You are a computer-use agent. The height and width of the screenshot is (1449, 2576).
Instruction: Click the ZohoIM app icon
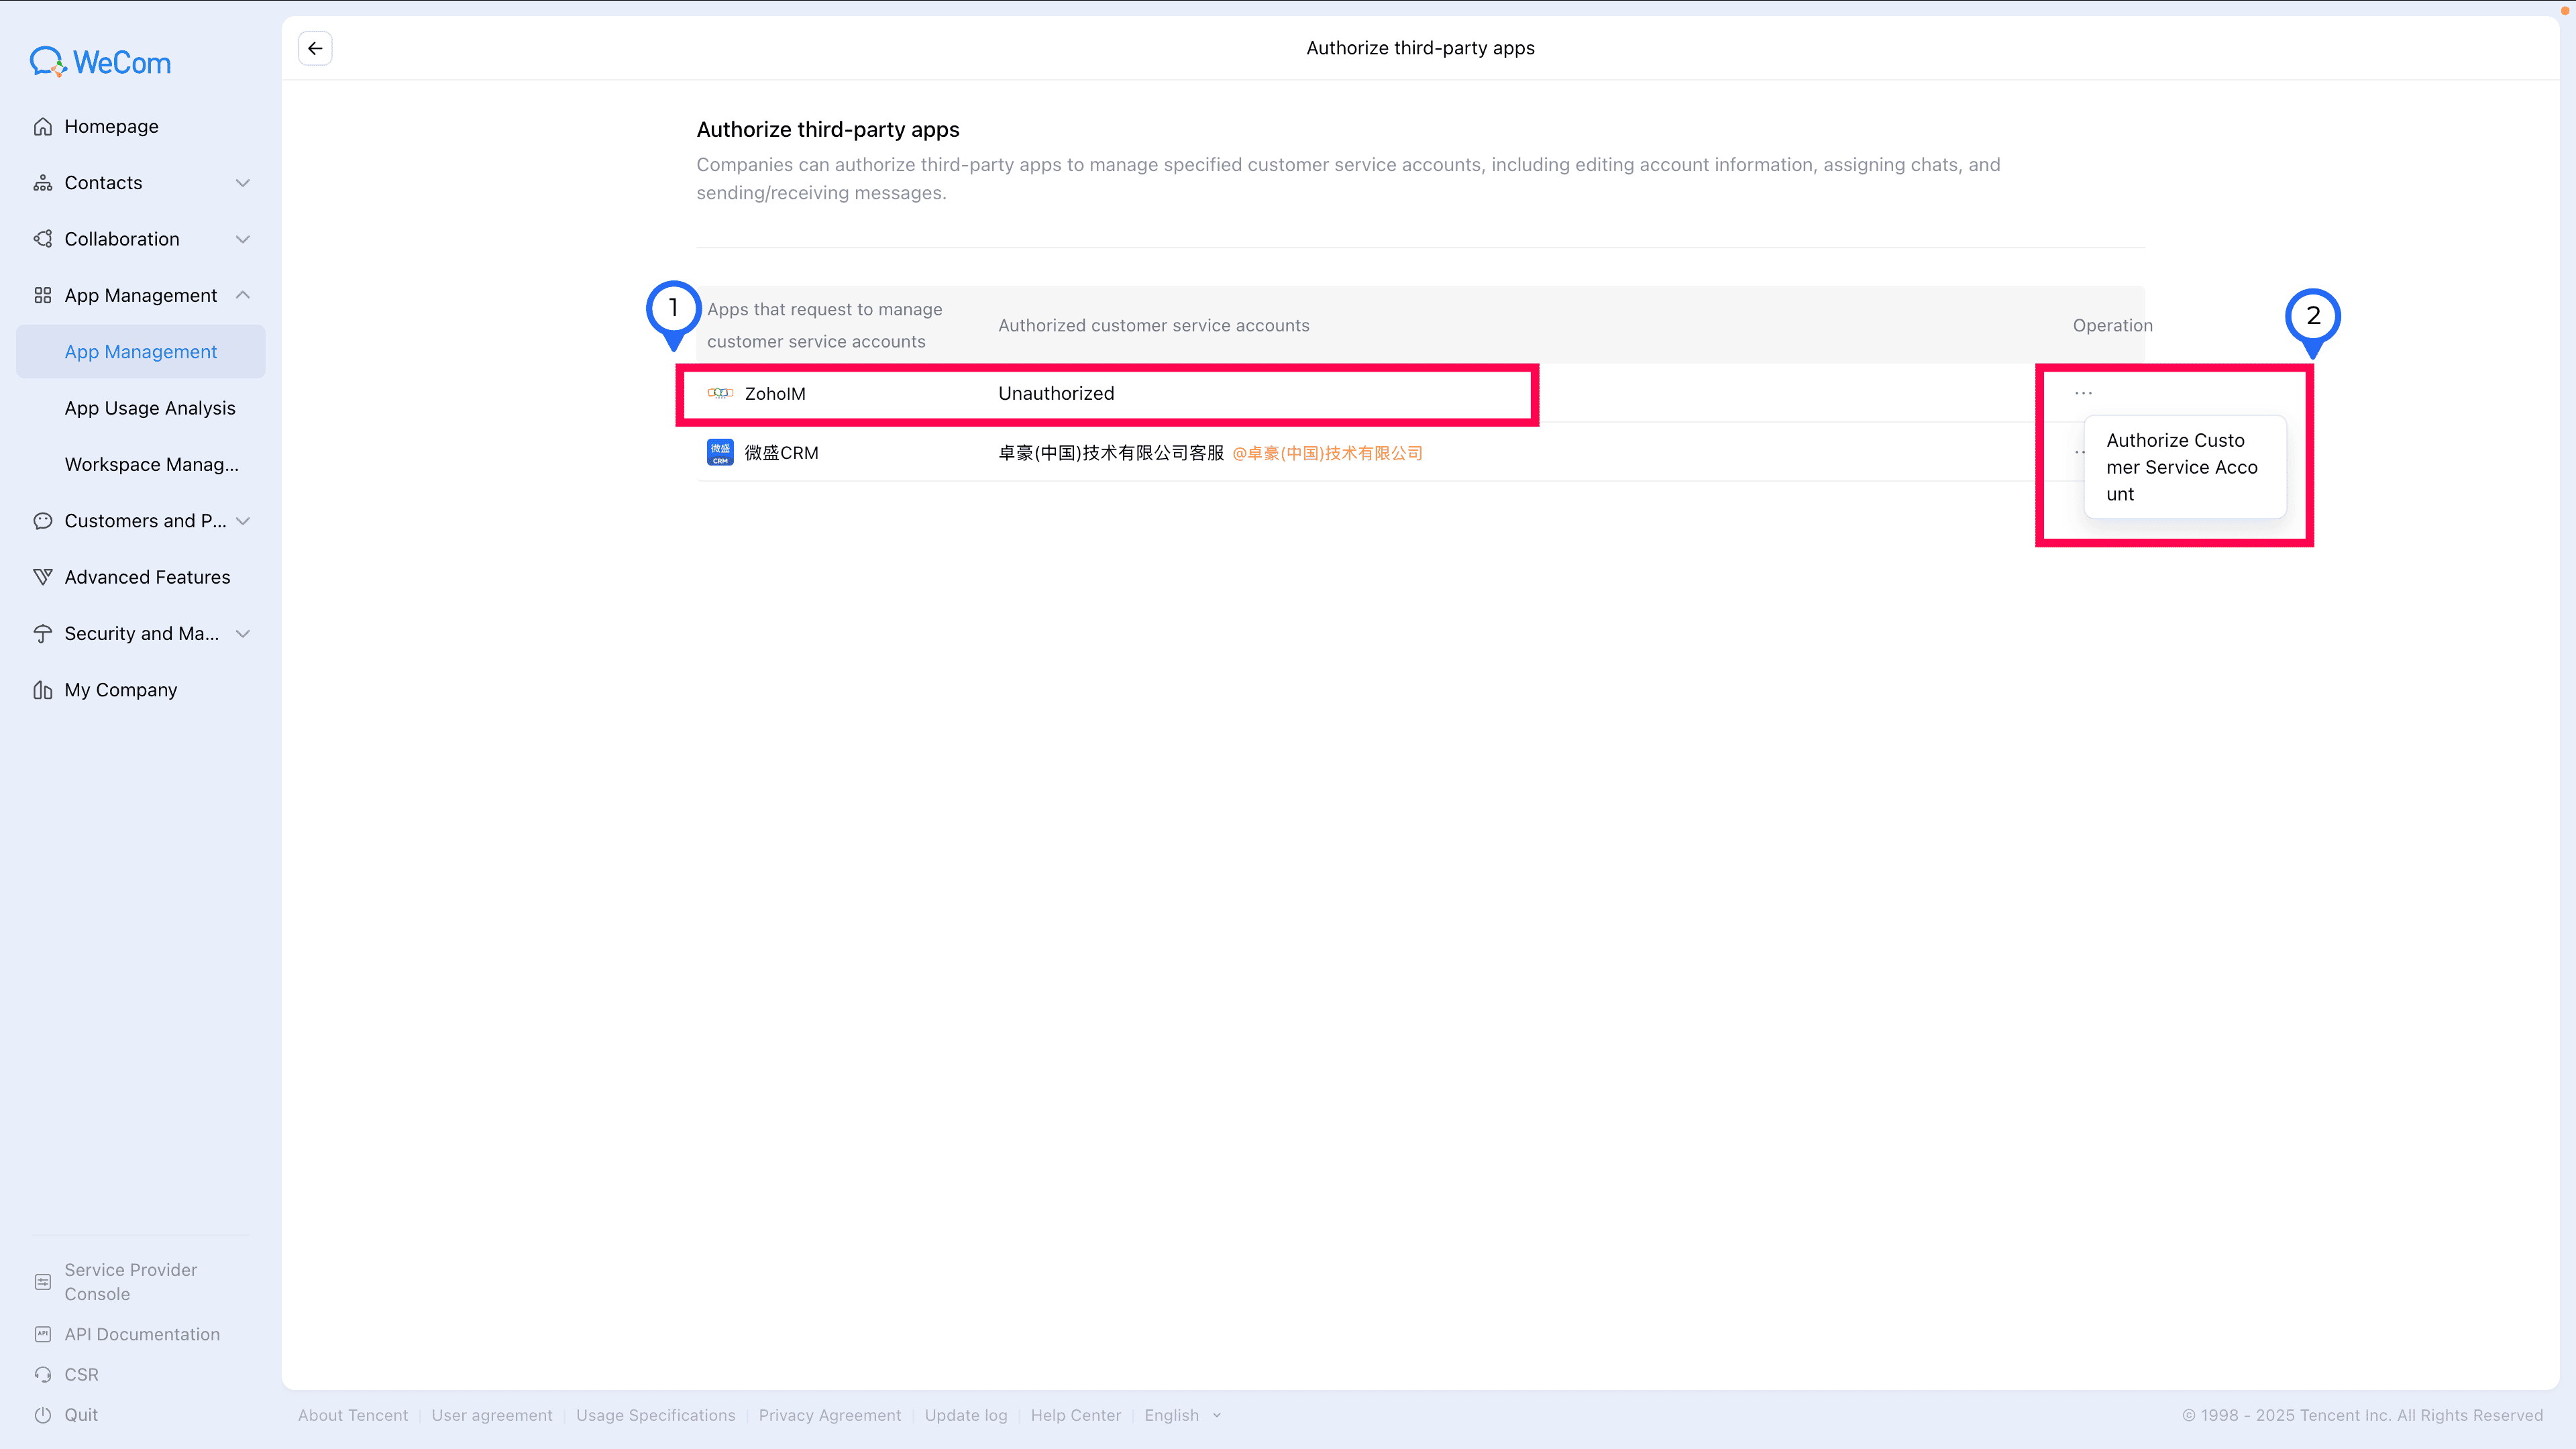pos(720,393)
